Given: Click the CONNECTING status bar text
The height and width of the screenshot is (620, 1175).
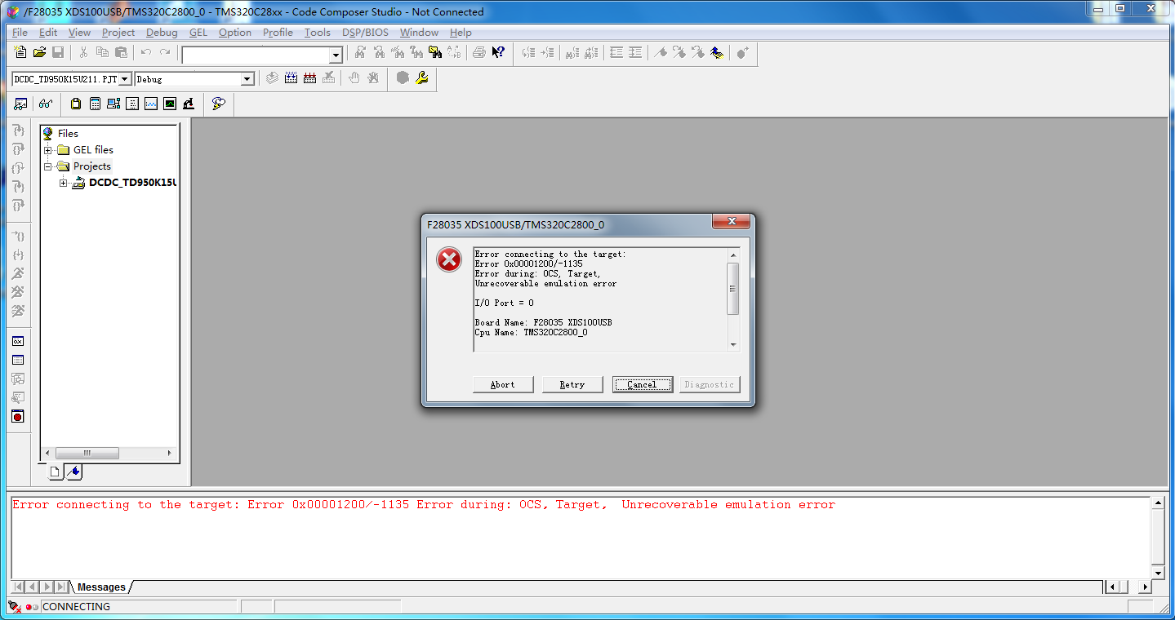Looking at the screenshot, I should pos(76,607).
